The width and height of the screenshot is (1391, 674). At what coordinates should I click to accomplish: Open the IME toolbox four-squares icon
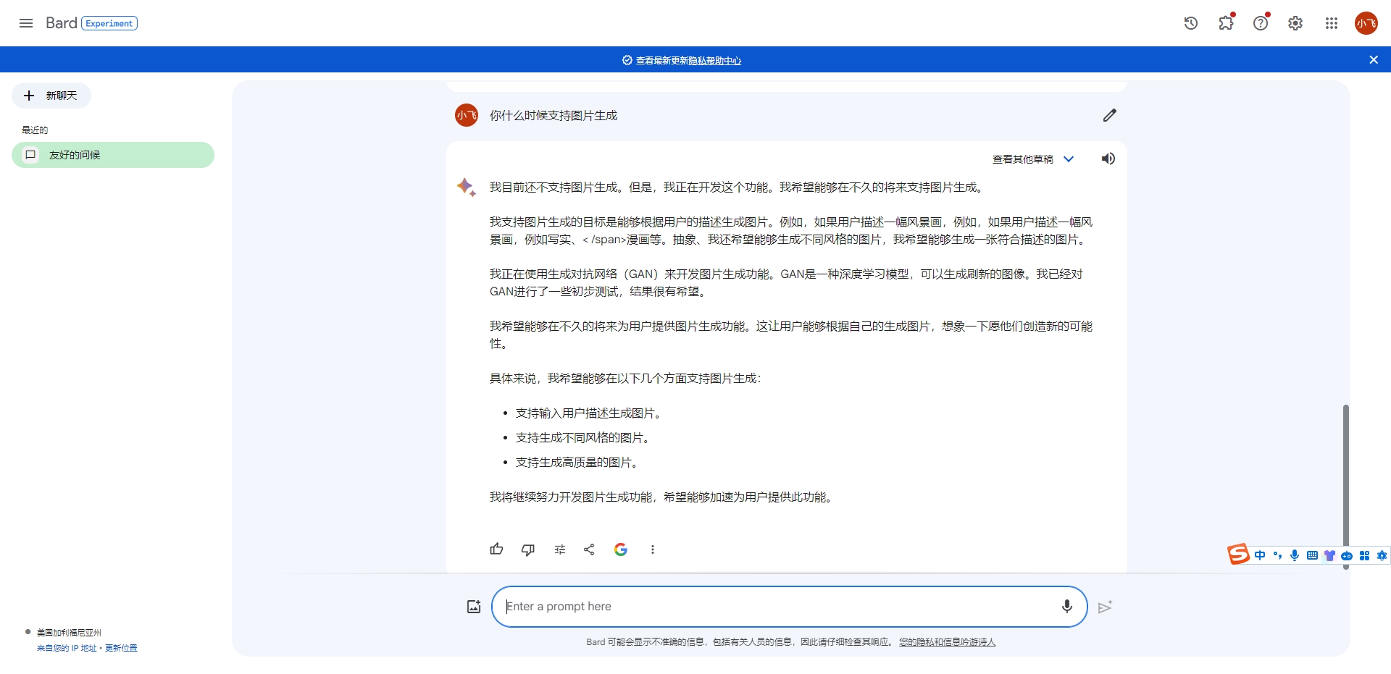[x=1364, y=555]
